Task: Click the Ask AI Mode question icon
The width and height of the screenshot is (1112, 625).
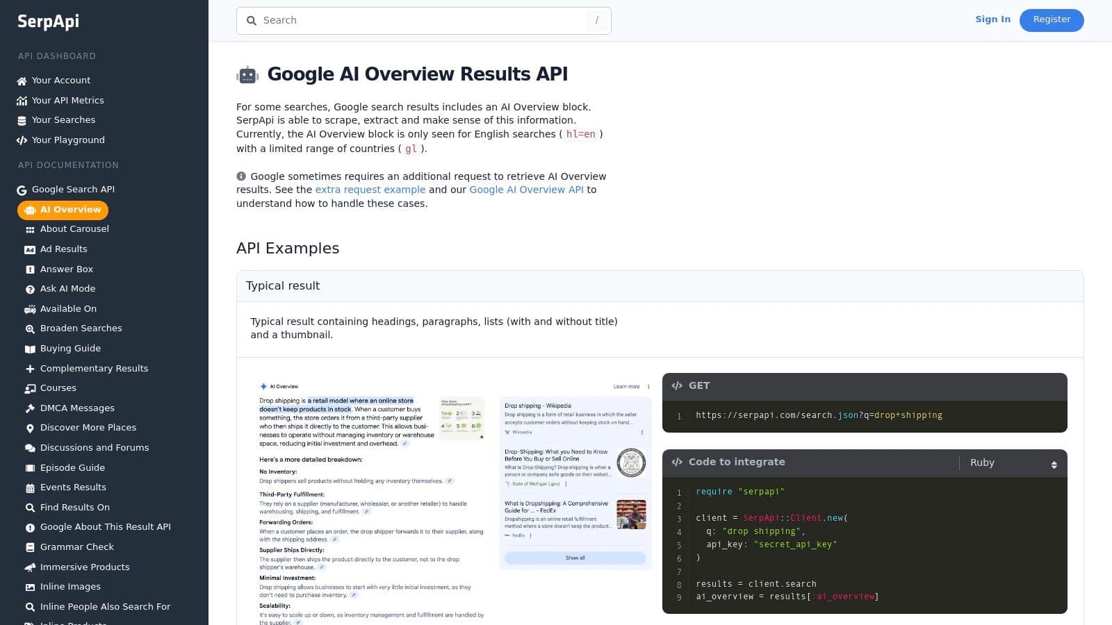Action: (x=30, y=289)
